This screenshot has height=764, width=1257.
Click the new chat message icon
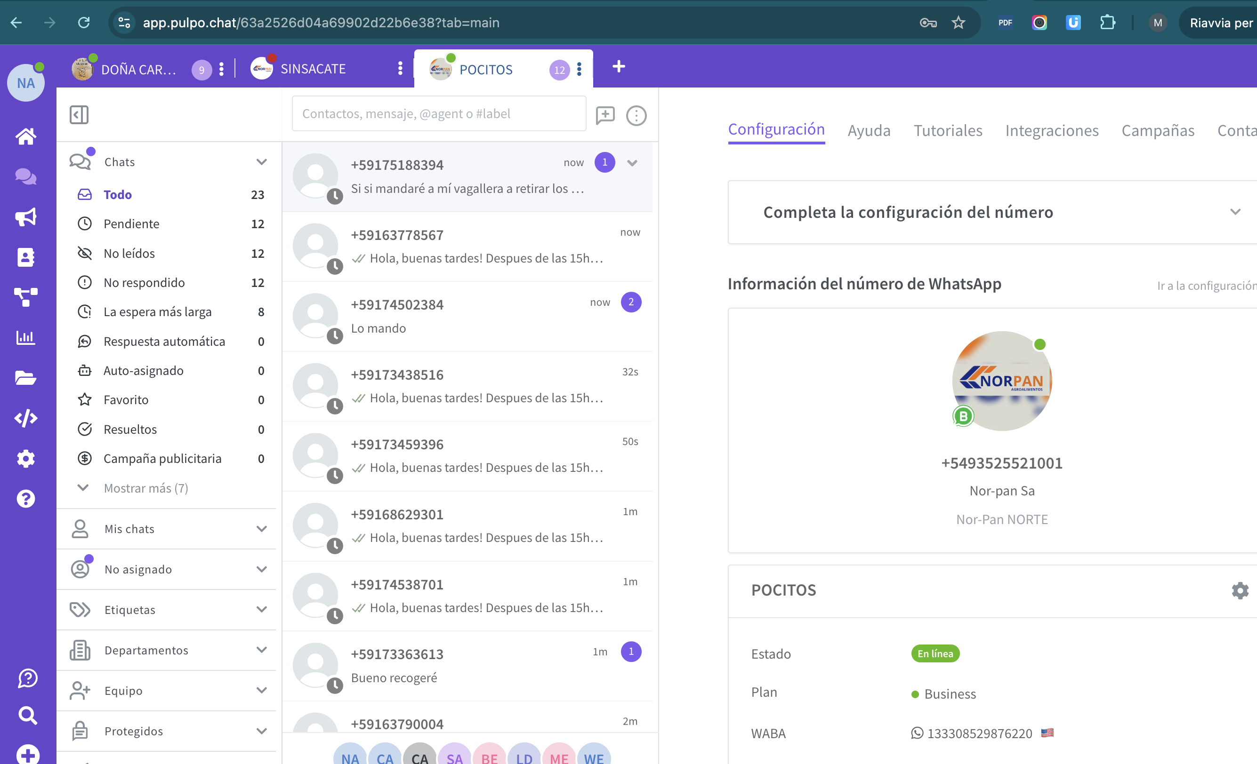click(x=605, y=115)
